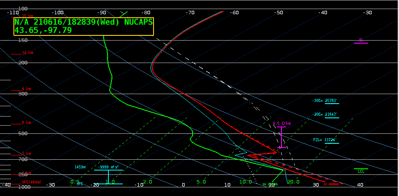Click the white 10 bottom axis label
This screenshot has width=399, height=196.
point(228,185)
